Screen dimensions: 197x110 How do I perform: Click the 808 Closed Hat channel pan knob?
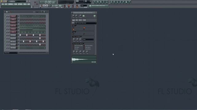point(7,42)
